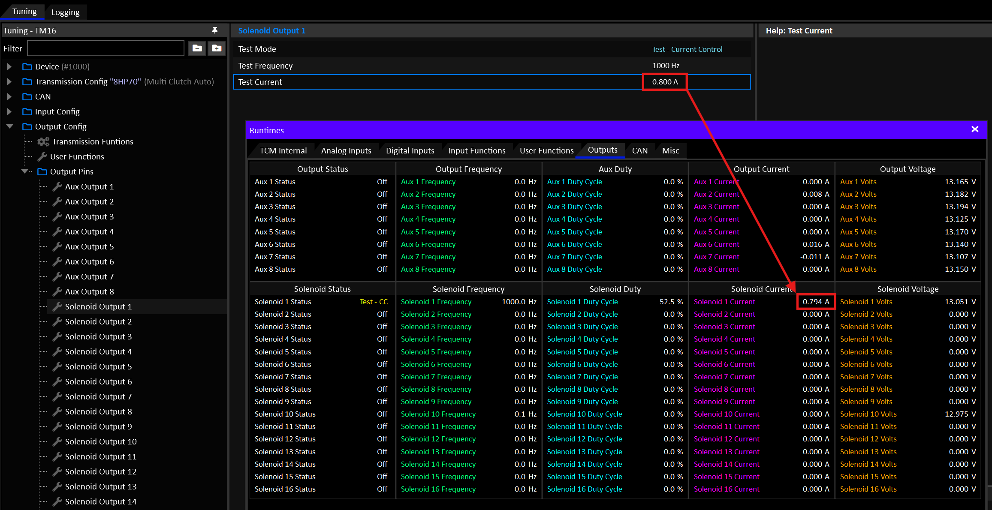992x510 pixels.
Task: Click the Solenoid Output 1 panel title
Action: pos(272,30)
